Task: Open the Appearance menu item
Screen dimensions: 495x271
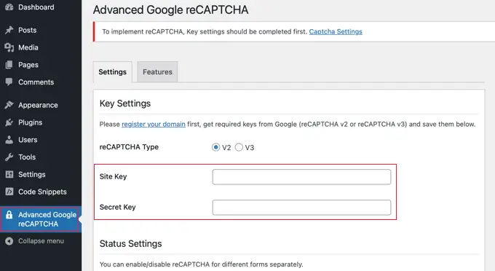Action: point(38,105)
